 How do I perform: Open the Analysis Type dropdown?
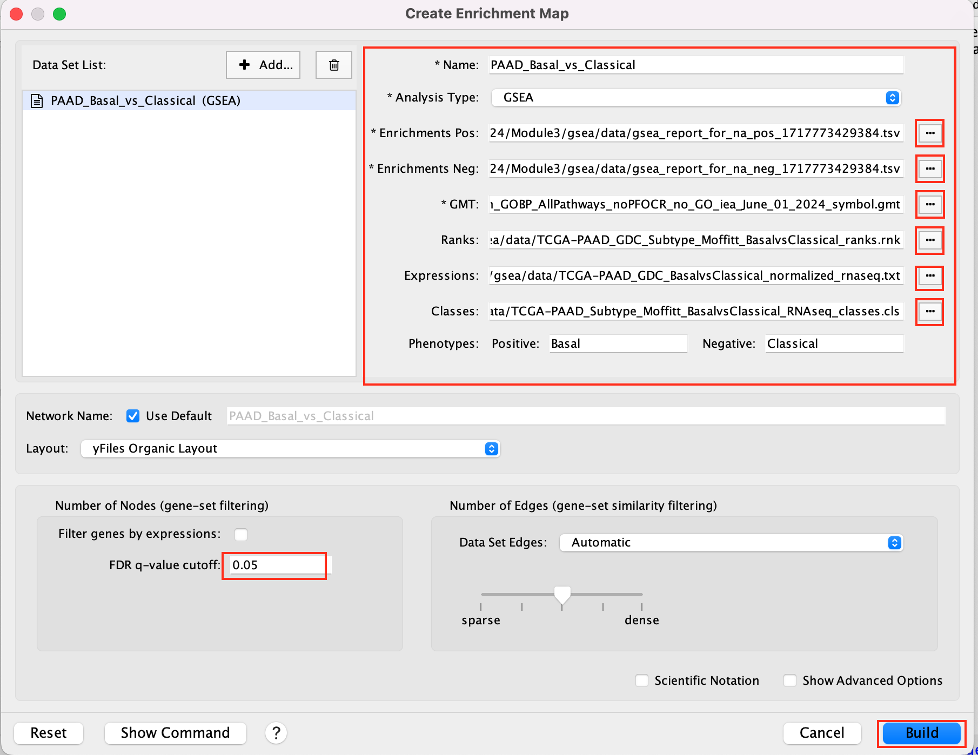tap(696, 98)
